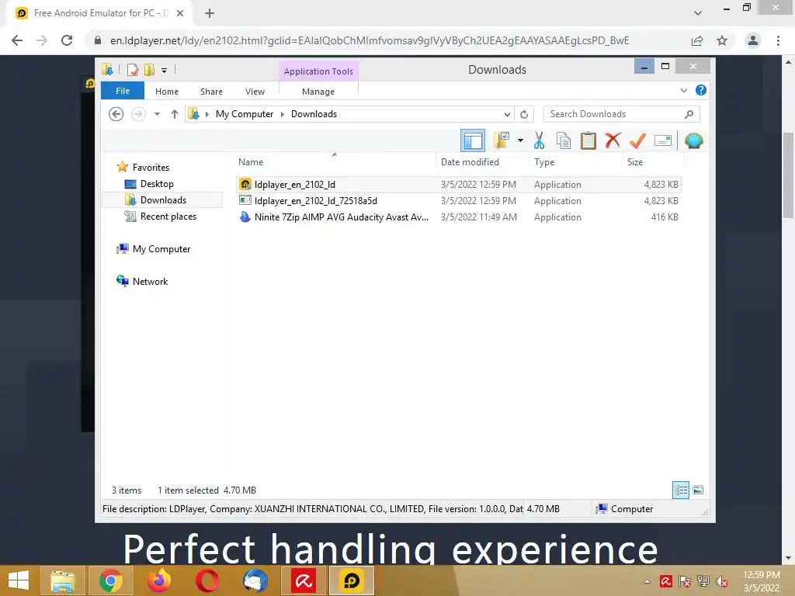Open Downloads in the navigation pane

tap(163, 199)
